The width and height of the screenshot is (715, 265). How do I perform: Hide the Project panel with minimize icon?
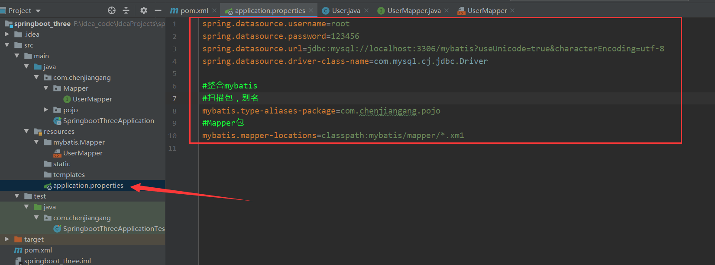(158, 10)
